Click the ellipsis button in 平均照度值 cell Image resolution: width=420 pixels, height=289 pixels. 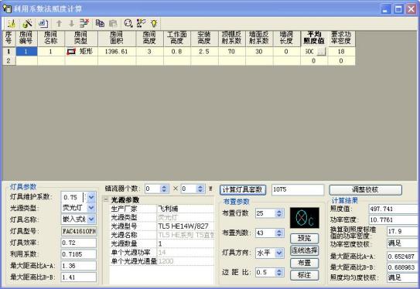322,51
